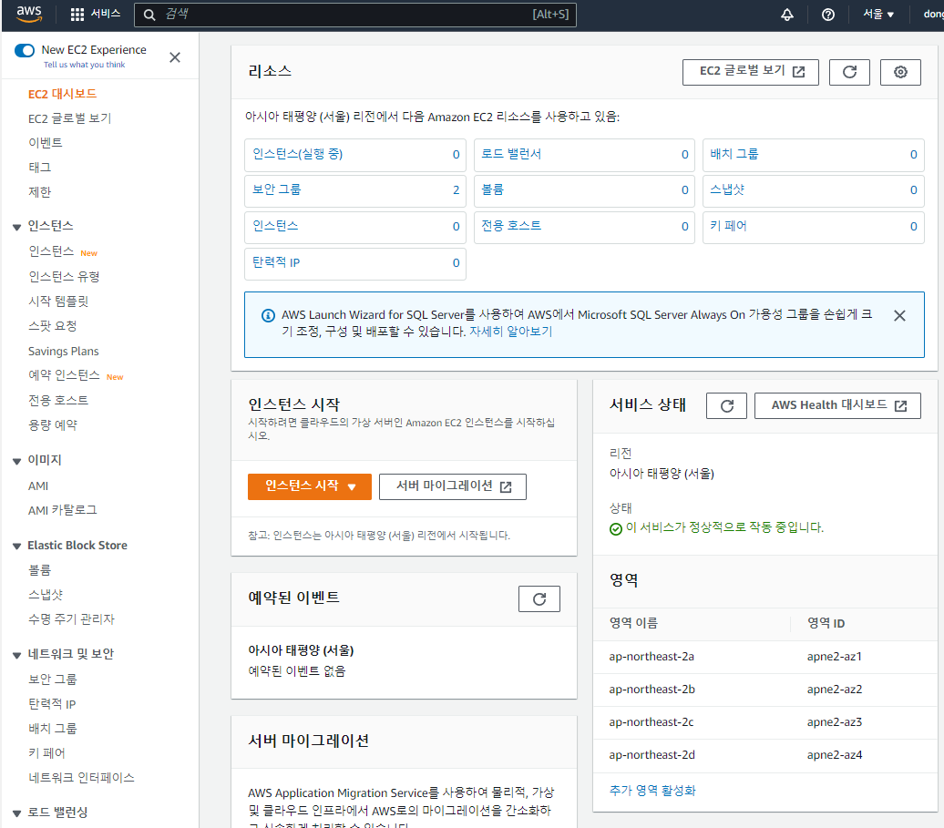The width and height of the screenshot is (944, 828).
Task: Open 태그 in sidebar
Action: click(40, 168)
